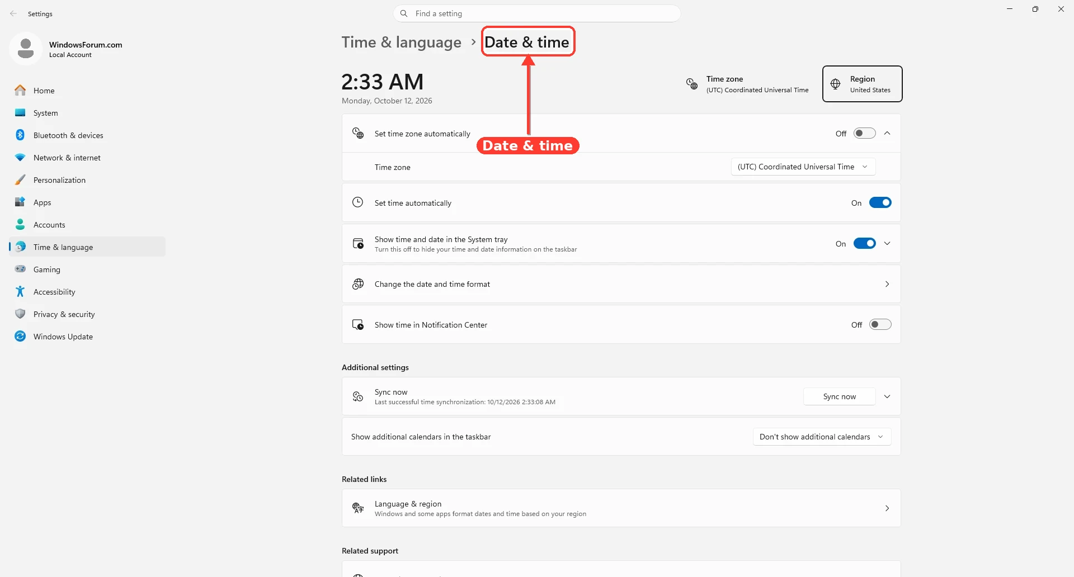Click the Bluetooth & devices sidebar icon
This screenshot has width=1074, height=577.
tap(20, 135)
